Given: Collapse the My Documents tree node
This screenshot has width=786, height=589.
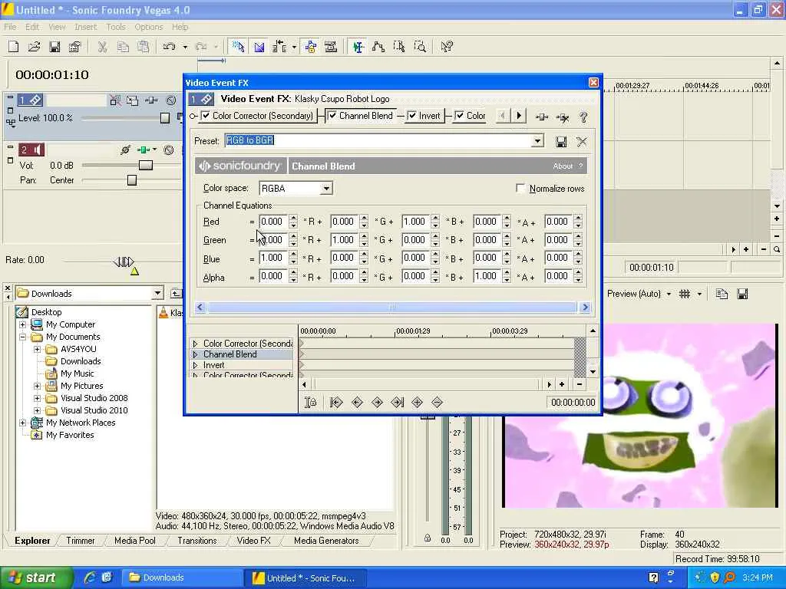Looking at the screenshot, I should 22,337.
